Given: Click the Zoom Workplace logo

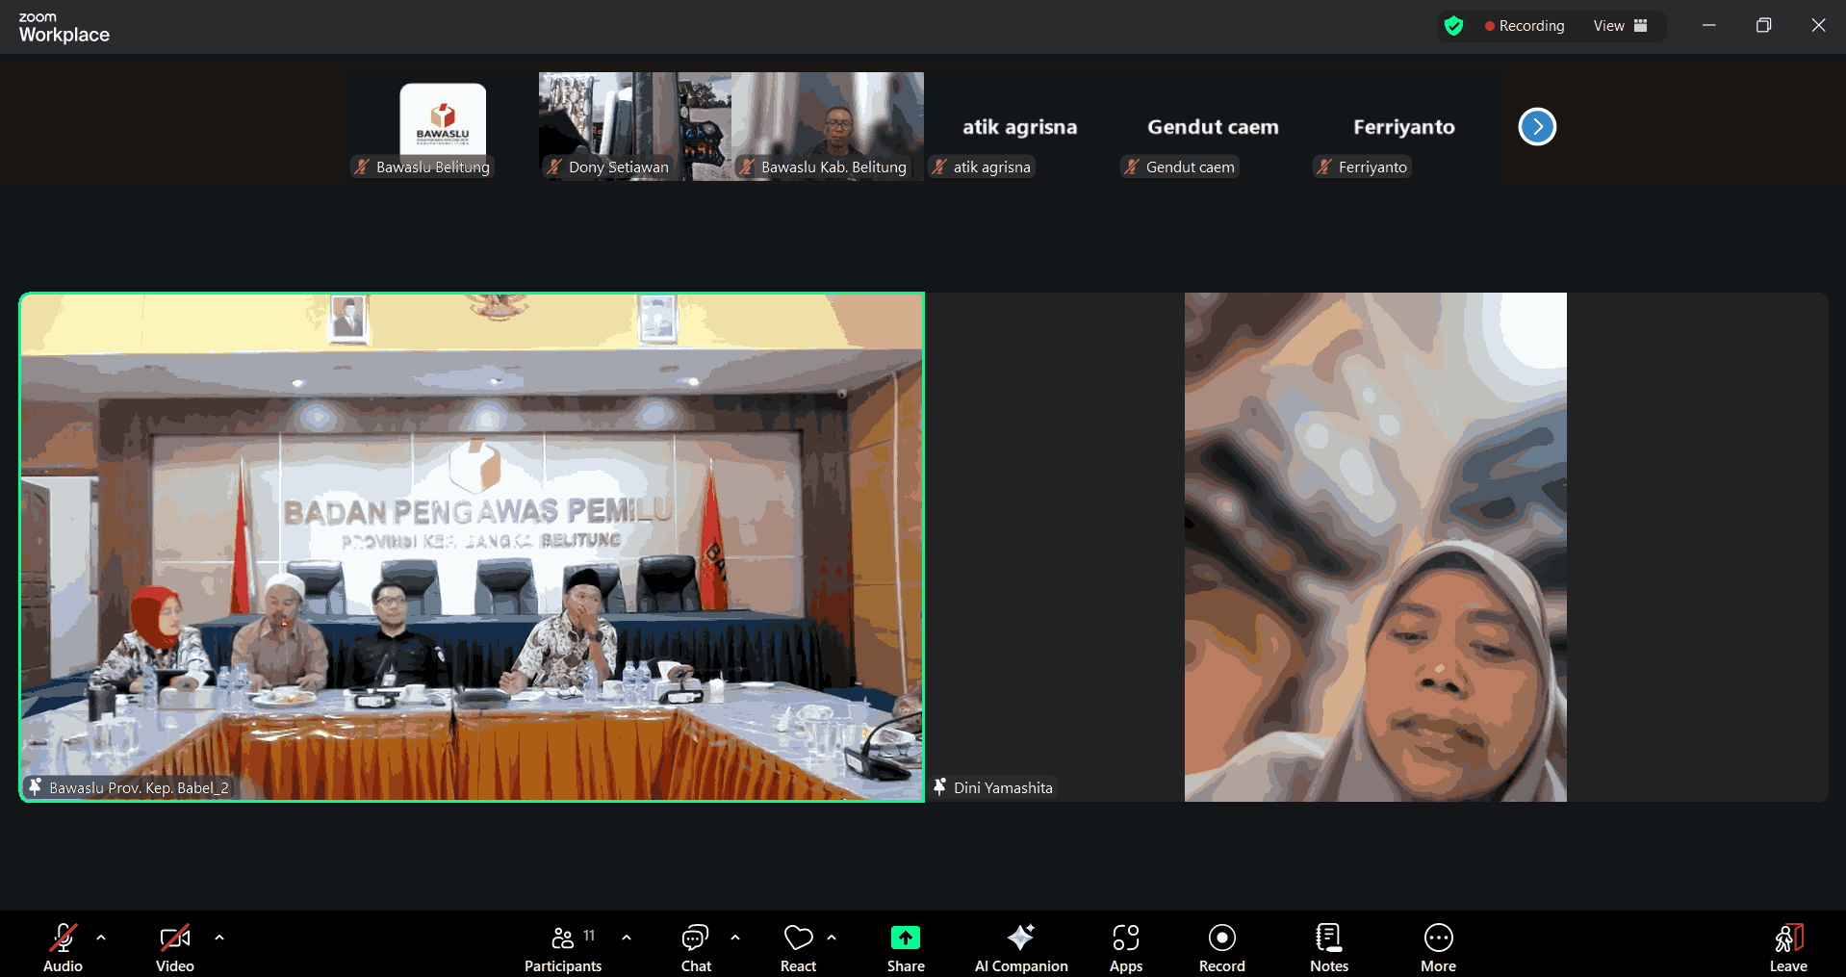Looking at the screenshot, I should pos(64,28).
